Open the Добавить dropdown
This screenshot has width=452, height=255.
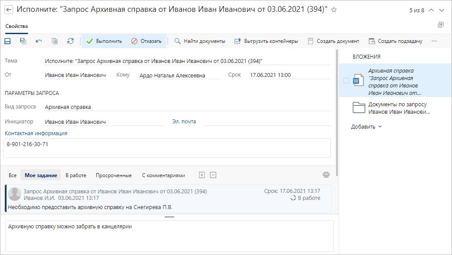tap(366, 127)
